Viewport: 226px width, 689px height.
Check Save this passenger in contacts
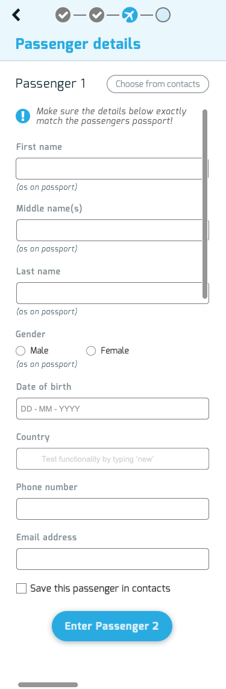click(x=22, y=589)
